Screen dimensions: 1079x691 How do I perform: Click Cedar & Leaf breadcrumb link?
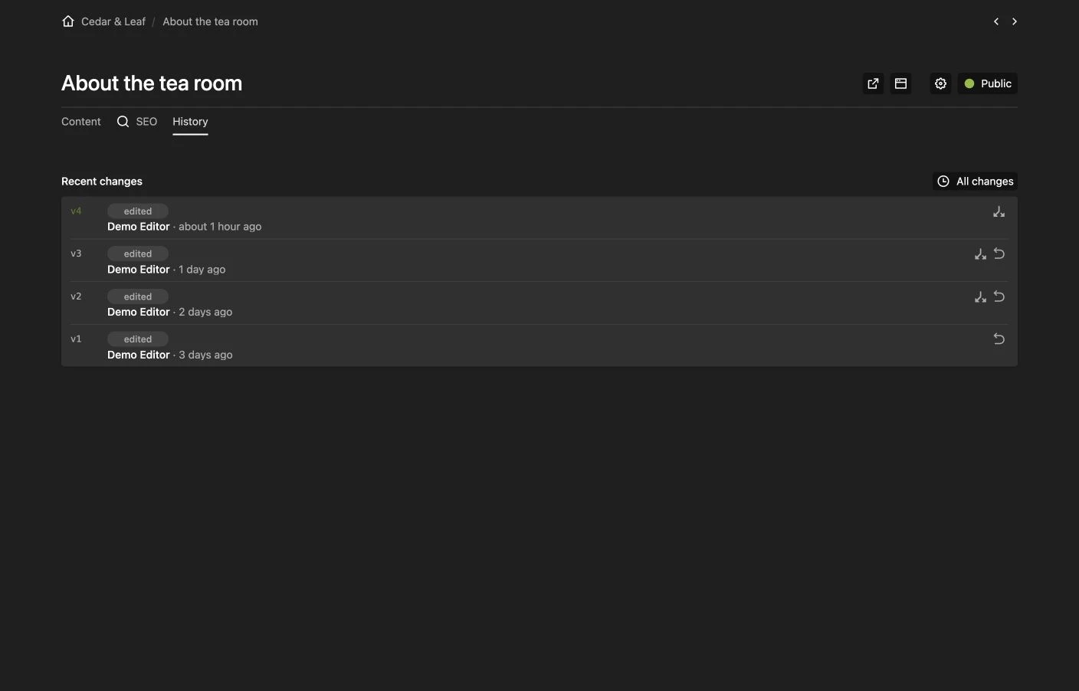coord(113,21)
